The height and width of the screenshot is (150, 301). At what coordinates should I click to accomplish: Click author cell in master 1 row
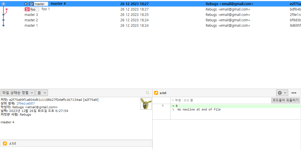tap(228, 25)
